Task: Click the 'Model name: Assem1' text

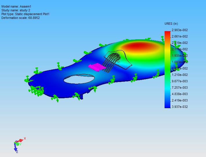Action: pyautogui.click(x=16, y=6)
